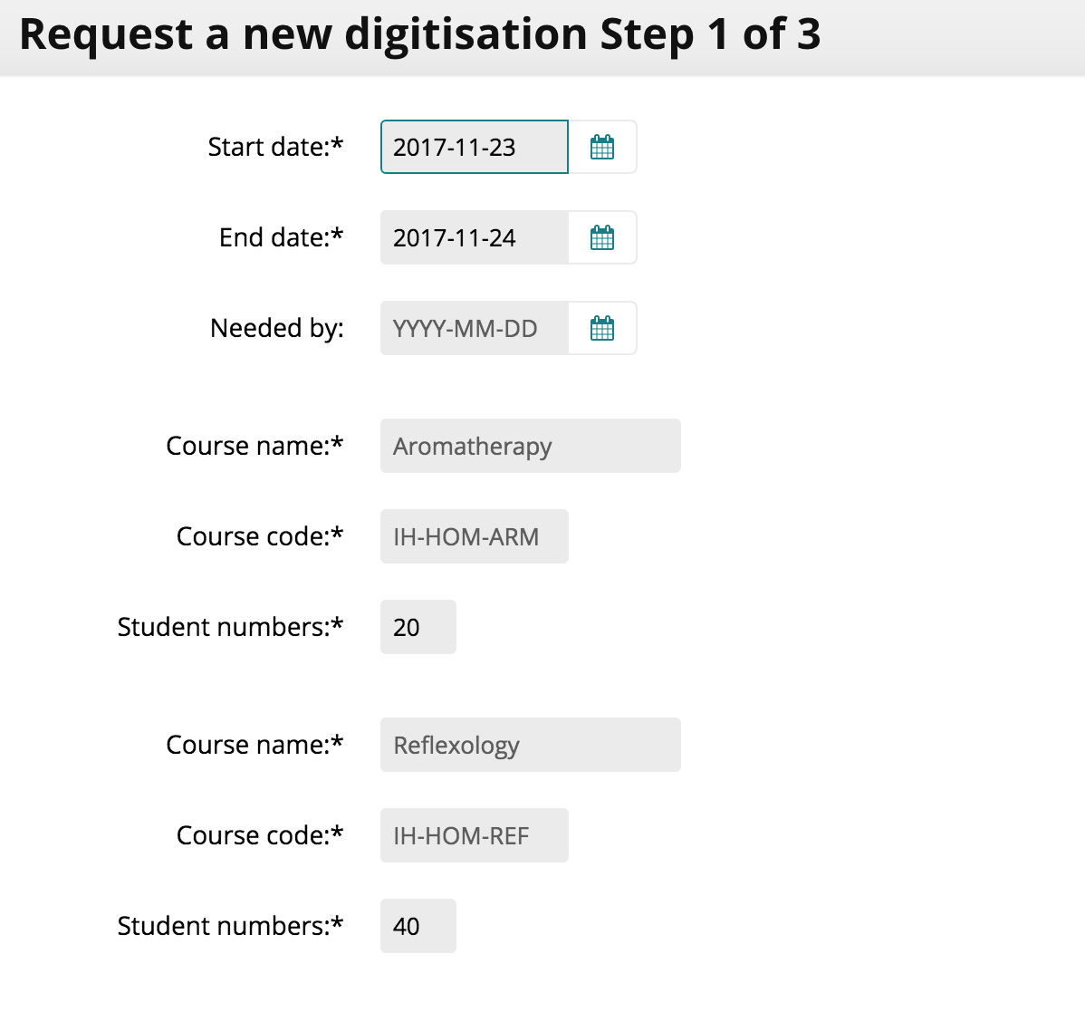The image size is (1085, 1031).
Task: Click the Aromatherapy course name field
Action: 531,446
